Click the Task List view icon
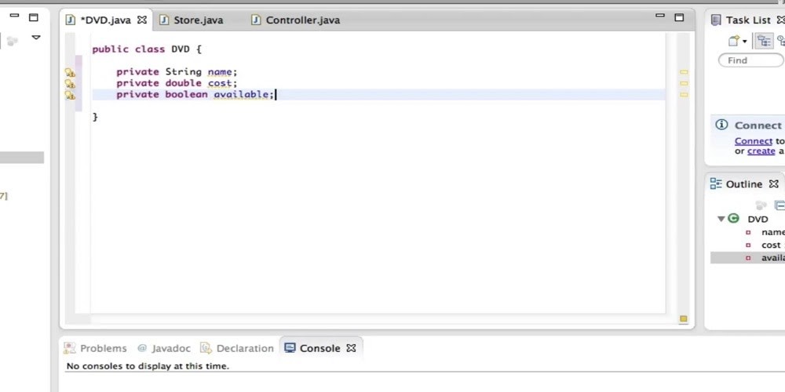The image size is (785, 392). [716, 20]
